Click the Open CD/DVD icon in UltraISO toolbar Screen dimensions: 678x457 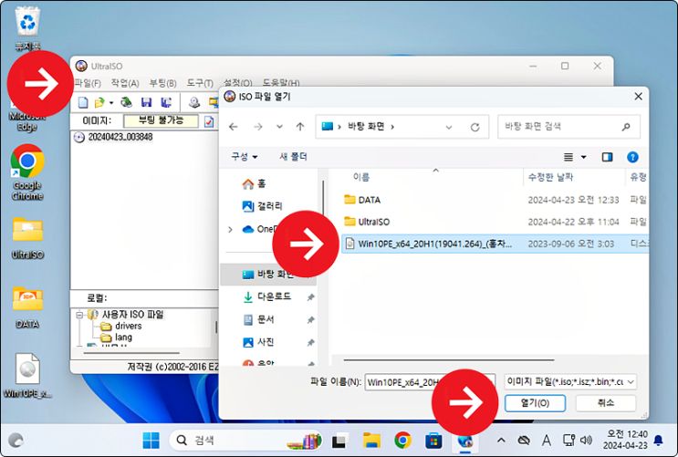click(x=126, y=102)
